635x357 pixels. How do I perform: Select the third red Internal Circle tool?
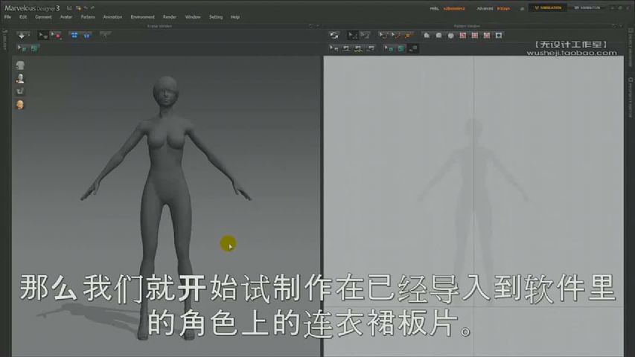coord(487,36)
